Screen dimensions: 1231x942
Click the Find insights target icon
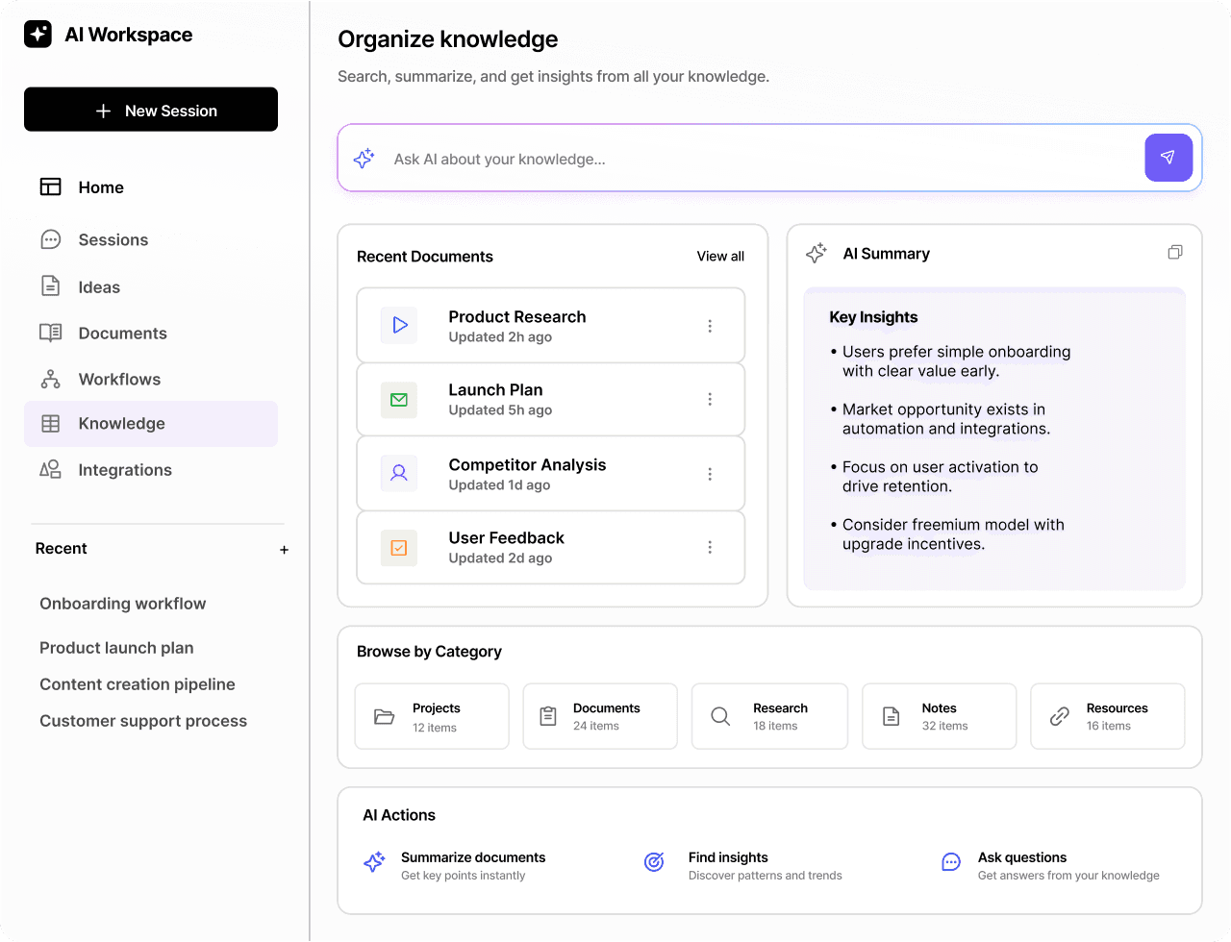[x=654, y=861]
